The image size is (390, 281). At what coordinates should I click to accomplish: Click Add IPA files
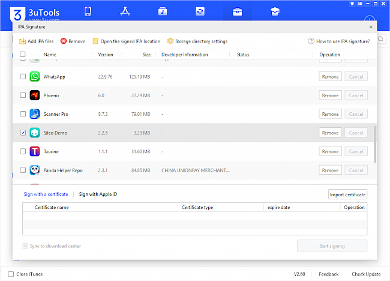click(37, 41)
